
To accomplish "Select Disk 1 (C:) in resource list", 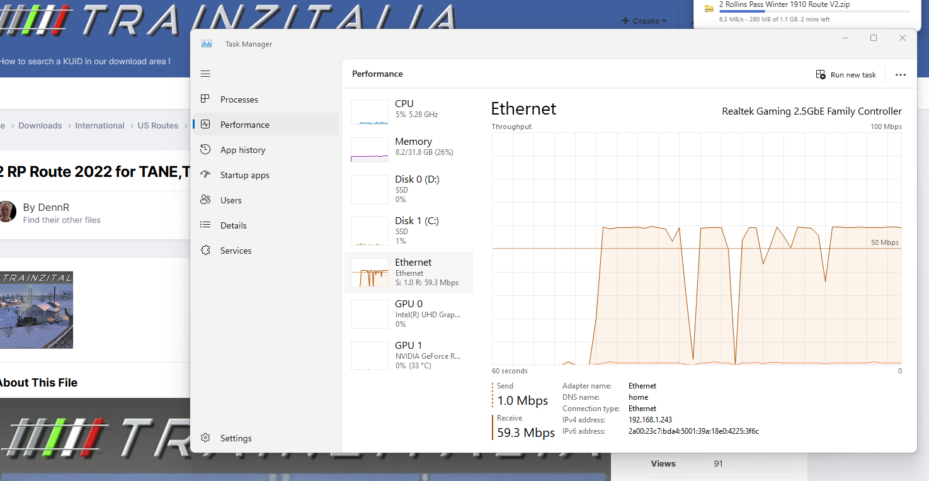I will (x=409, y=230).
